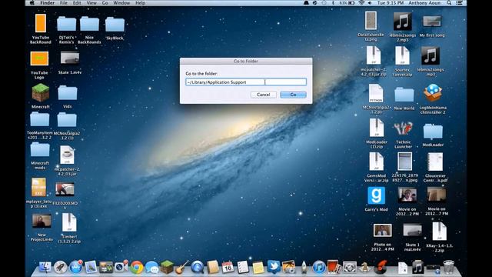Open Notification Center list icon
Viewport: 492px width, 277px height.
click(x=460, y=3)
